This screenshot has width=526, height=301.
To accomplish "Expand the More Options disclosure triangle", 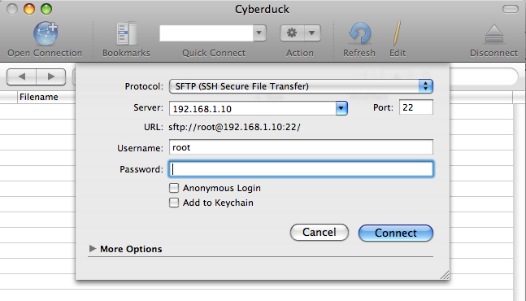I will 93,249.
